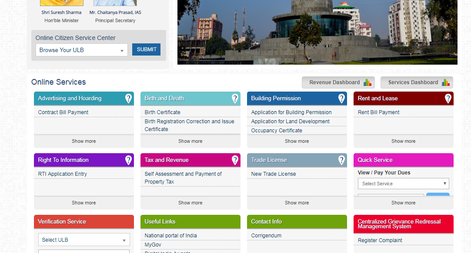Click help icon on Rent and Lease
This screenshot has width=471, height=253.
click(448, 99)
